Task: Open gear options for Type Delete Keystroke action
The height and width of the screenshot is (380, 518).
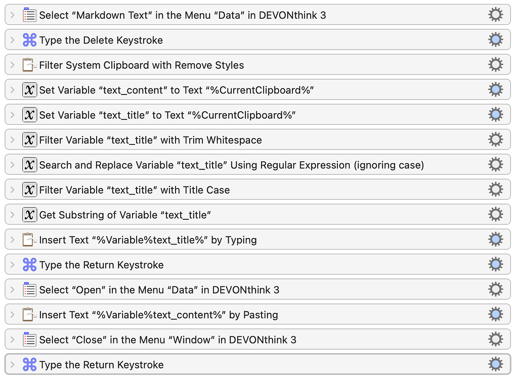Action: click(x=495, y=39)
